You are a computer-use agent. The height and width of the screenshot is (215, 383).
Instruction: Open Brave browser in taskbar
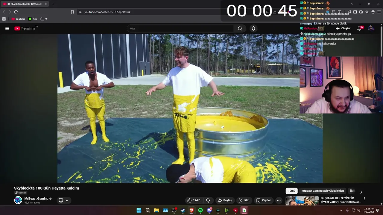pyautogui.click(x=191, y=210)
